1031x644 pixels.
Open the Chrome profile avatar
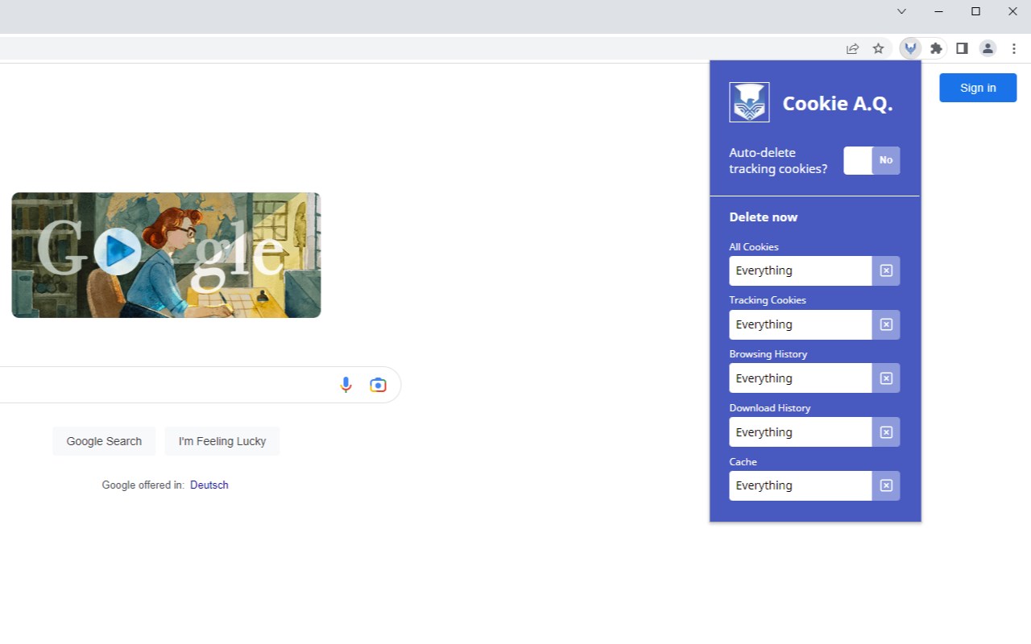pos(988,48)
